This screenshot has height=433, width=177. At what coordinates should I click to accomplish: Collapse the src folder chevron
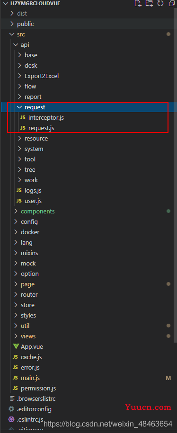(x=12, y=35)
